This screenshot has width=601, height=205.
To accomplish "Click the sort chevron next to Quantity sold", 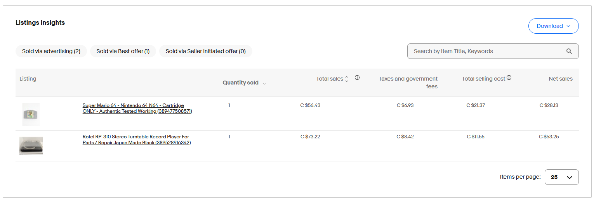I will tap(264, 83).
